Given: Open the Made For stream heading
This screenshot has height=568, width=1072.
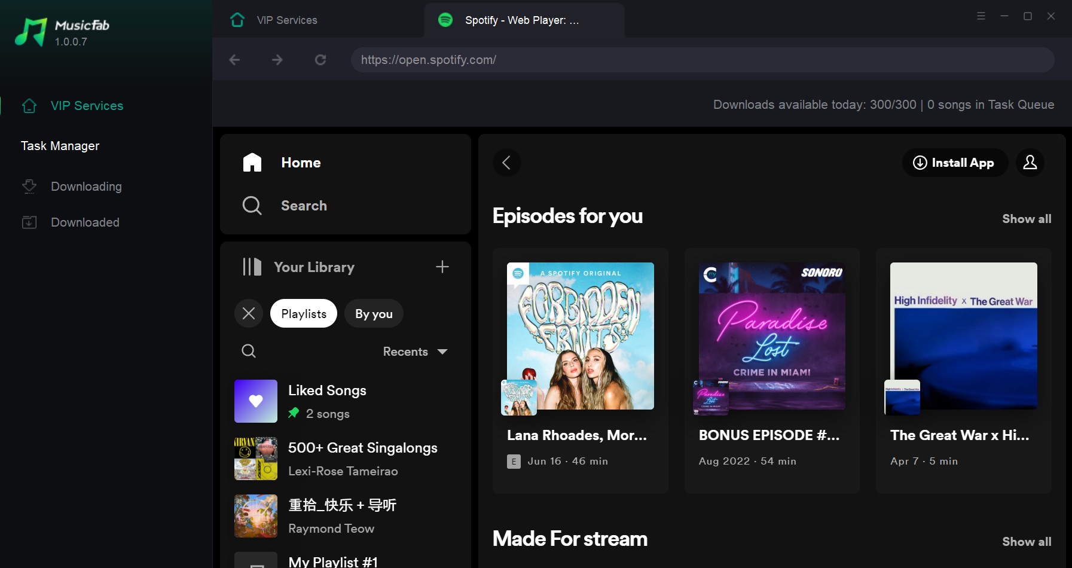Looking at the screenshot, I should pyautogui.click(x=570, y=539).
